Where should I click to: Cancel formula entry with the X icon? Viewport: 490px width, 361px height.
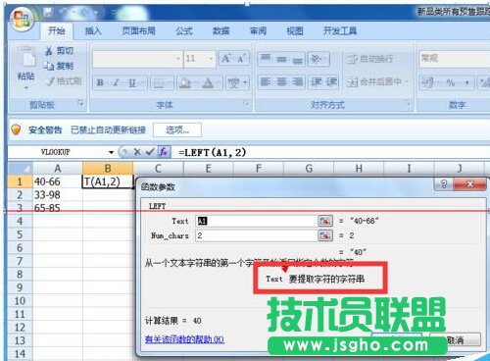(137, 152)
